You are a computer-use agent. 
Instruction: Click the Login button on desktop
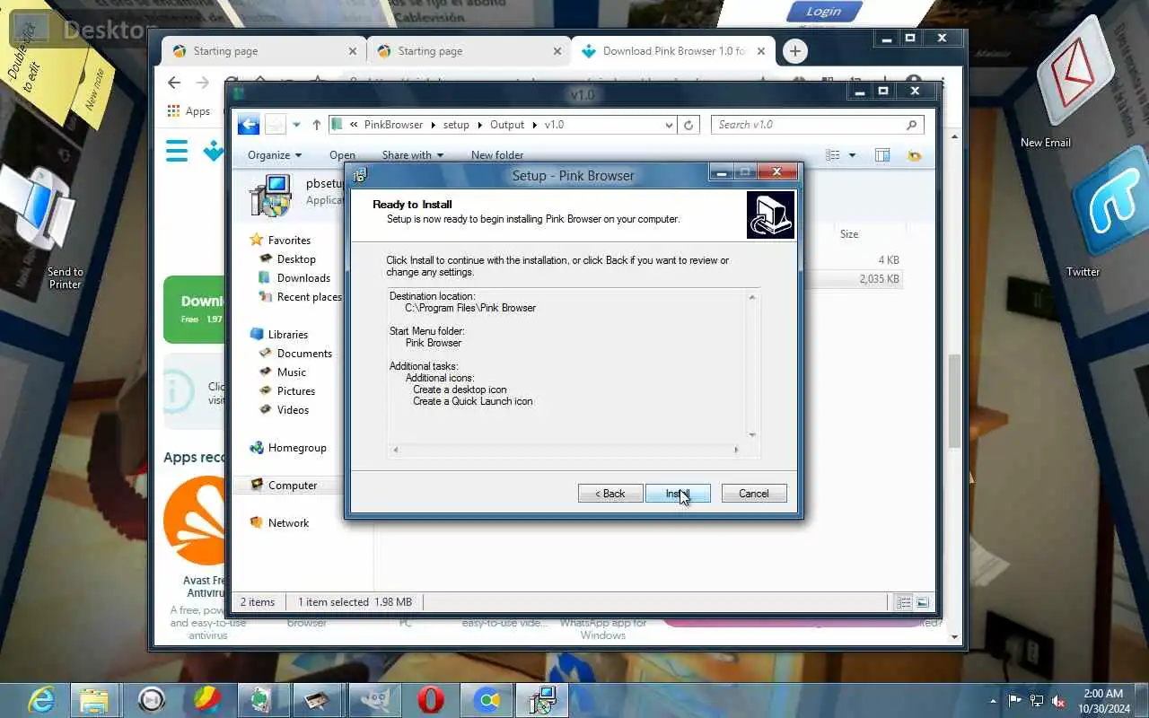[x=824, y=12]
